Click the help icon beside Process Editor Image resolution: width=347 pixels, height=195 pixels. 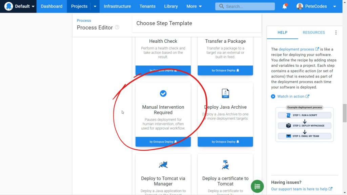click(117, 27)
